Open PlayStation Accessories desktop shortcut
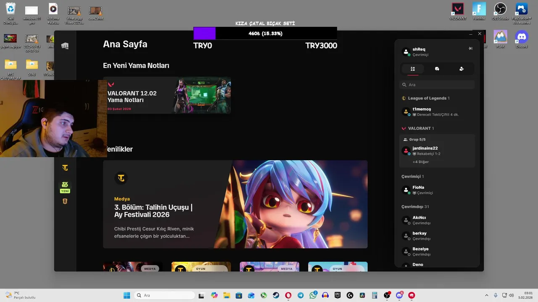Image resolution: width=538 pixels, height=302 pixels. tap(522, 14)
